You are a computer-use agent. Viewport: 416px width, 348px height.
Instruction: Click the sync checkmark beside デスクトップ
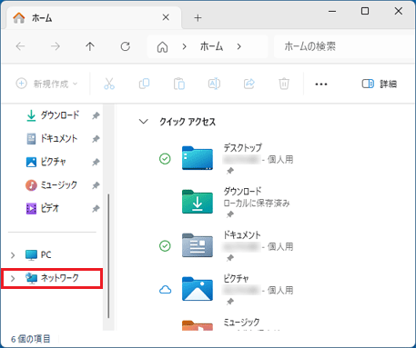point(165,159)
